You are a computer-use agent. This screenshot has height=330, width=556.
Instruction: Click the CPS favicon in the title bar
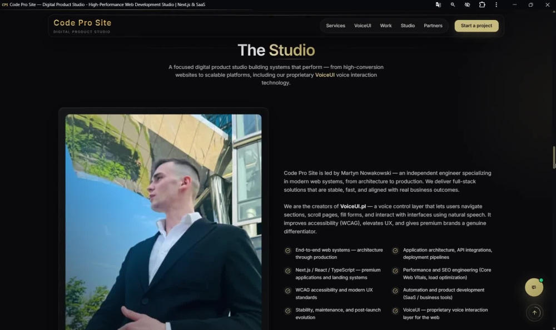pos(4,4)
